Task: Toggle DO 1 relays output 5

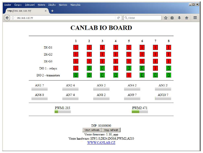Action: [x=129, y=68]
